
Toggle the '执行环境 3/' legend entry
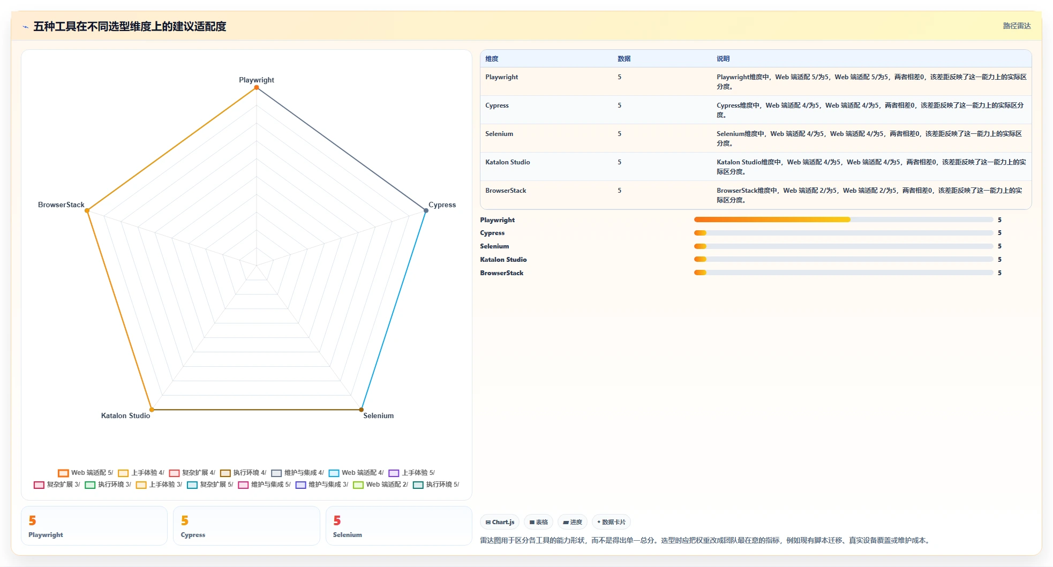pos(108,485)
